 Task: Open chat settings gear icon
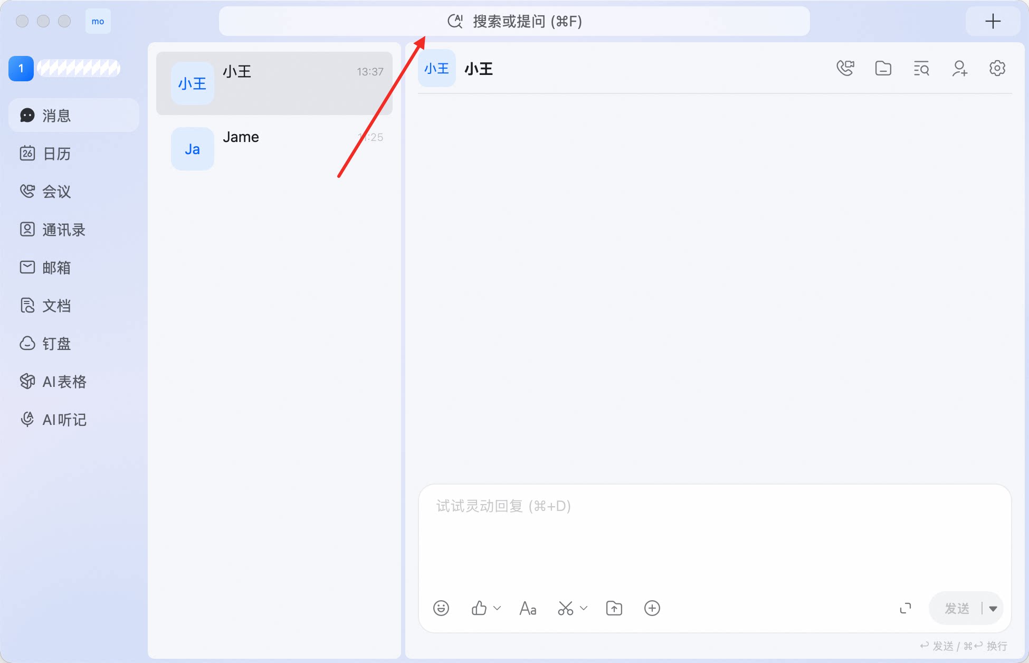pyautogui.click(x=997, y=69)
